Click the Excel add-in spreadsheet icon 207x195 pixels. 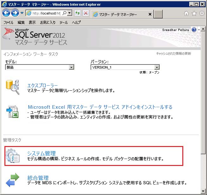pos(13,112)
